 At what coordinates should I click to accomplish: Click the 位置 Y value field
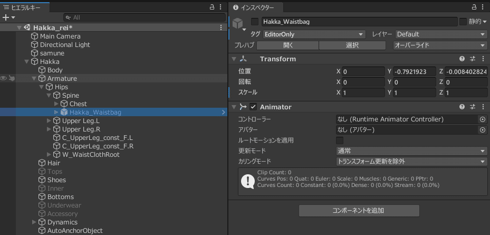click(x=414, y=72)
